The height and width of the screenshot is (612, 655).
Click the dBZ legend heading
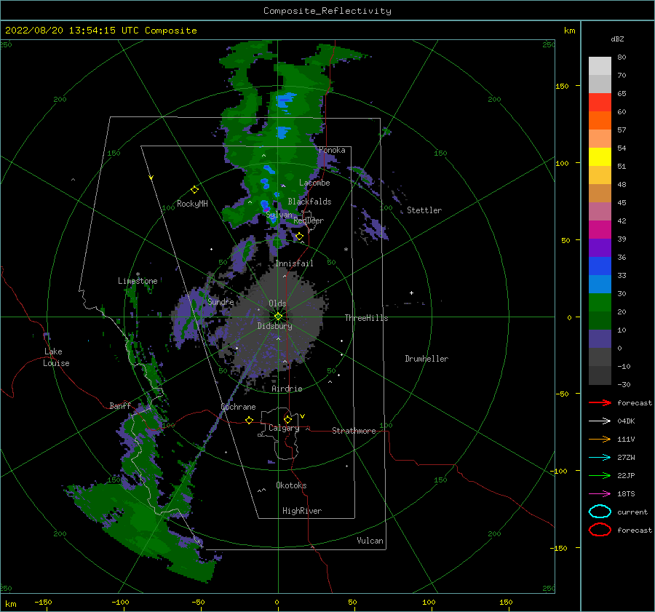tap(617, 39)
